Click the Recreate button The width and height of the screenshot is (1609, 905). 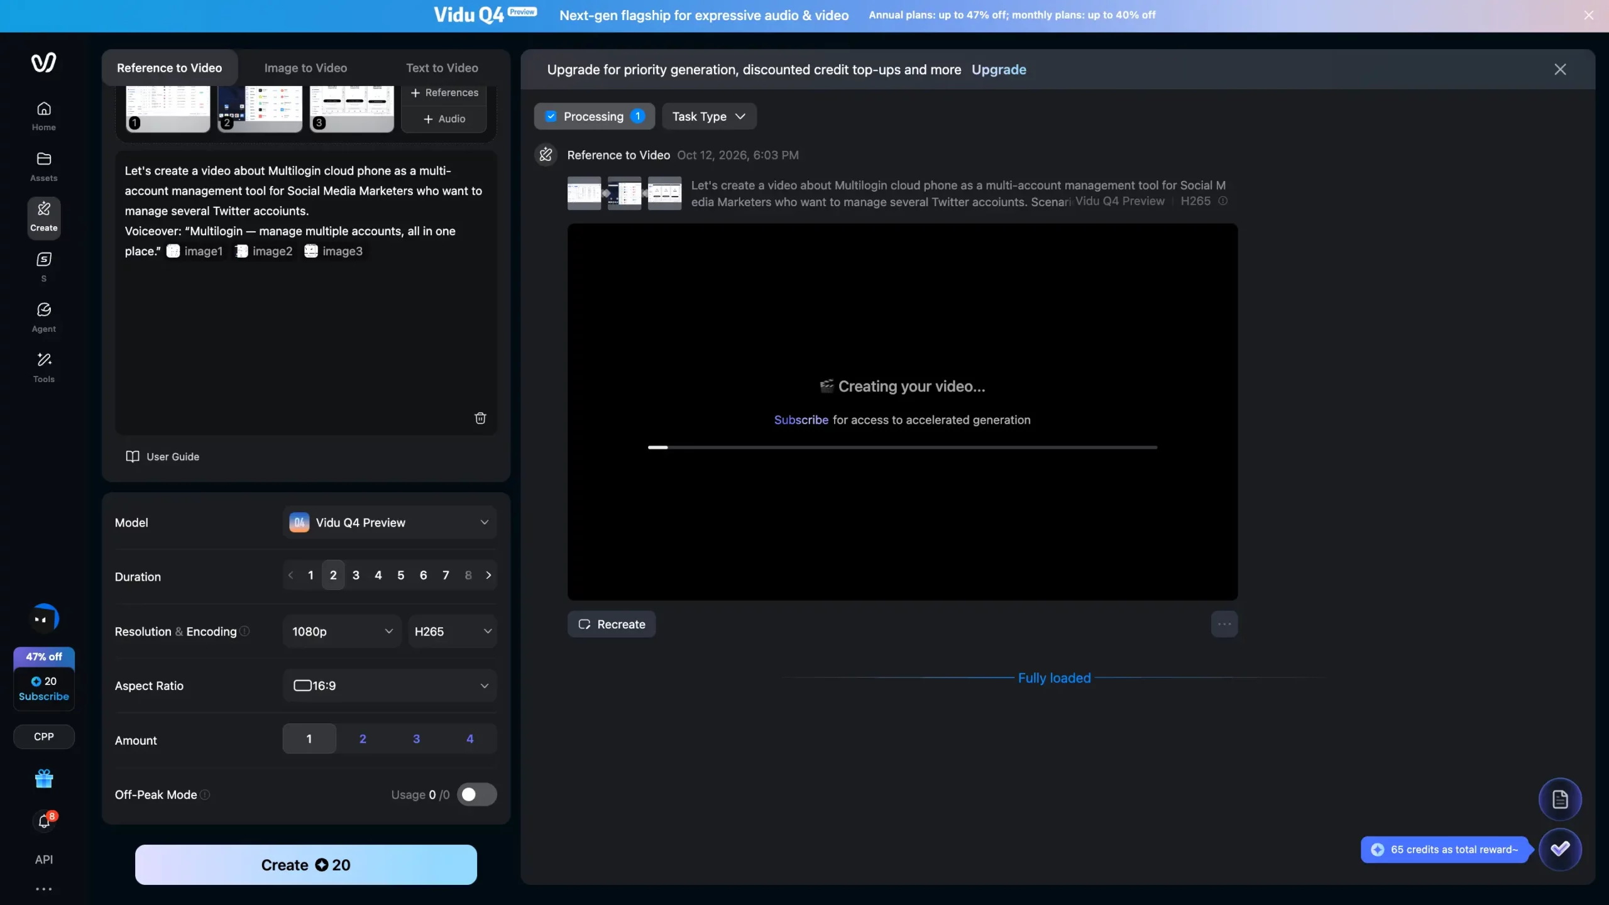point(612,624)
